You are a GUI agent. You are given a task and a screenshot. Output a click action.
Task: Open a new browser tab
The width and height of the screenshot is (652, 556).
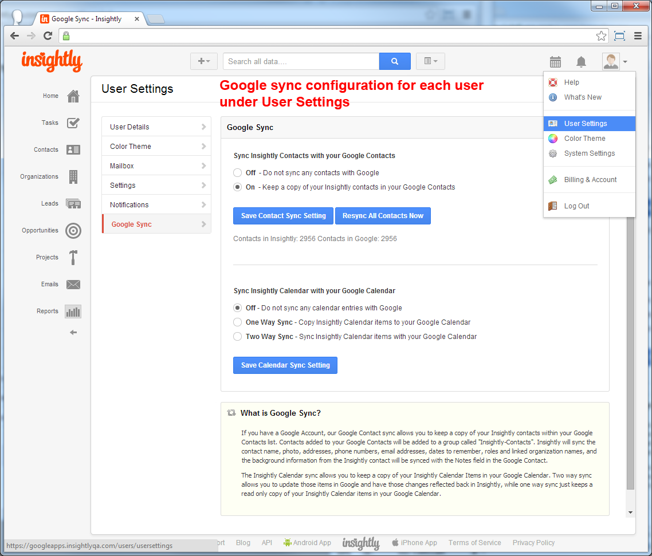point(156,19)
